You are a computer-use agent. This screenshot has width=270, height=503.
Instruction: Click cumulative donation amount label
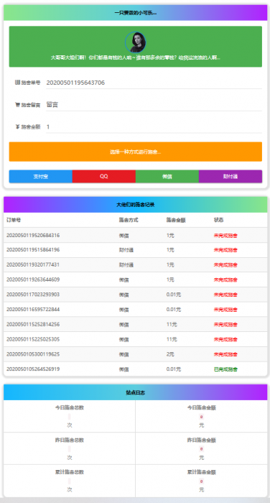click(201, 473)
